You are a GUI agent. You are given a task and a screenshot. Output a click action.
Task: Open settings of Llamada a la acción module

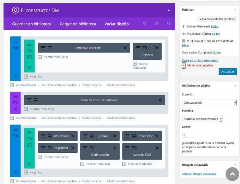coord(43,48)
